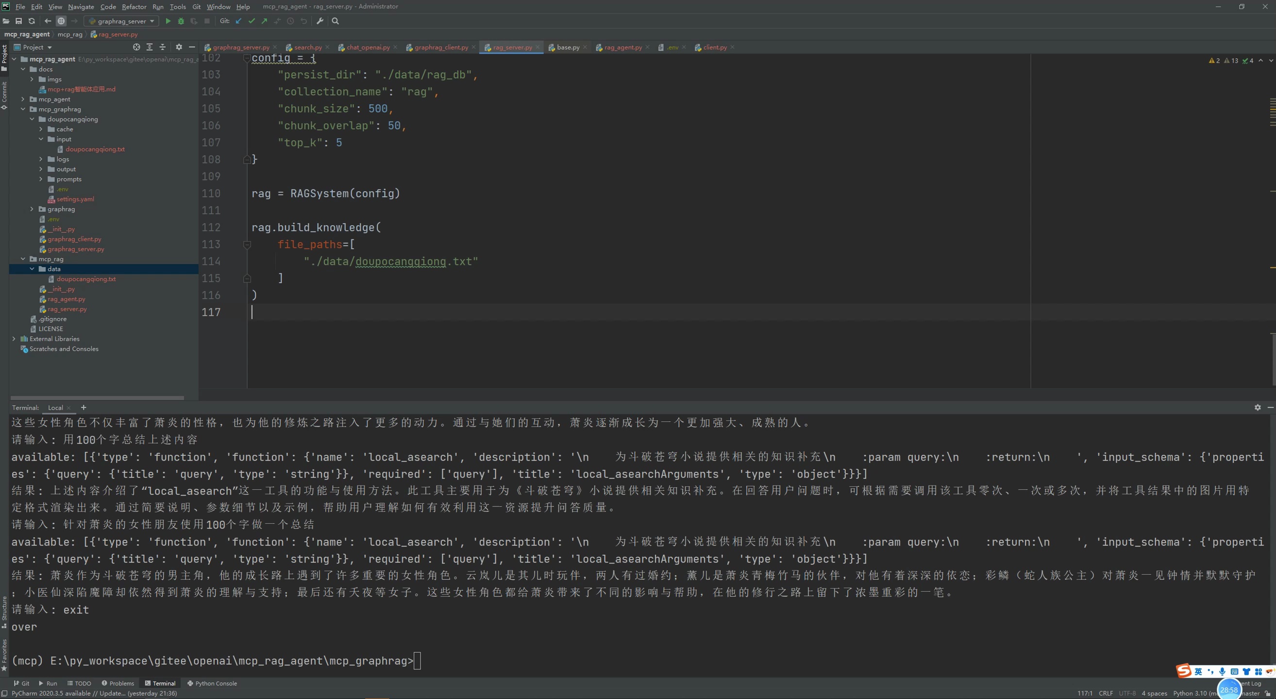
Task: Run the graphrag_server configuration
Action: (168, 21)
